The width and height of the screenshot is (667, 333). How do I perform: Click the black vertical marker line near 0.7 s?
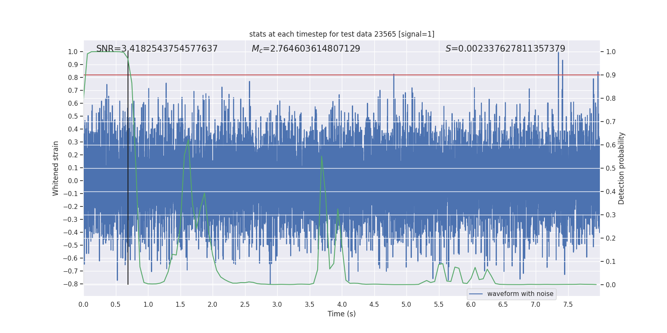pyautogui.click(x=128, y=168)
